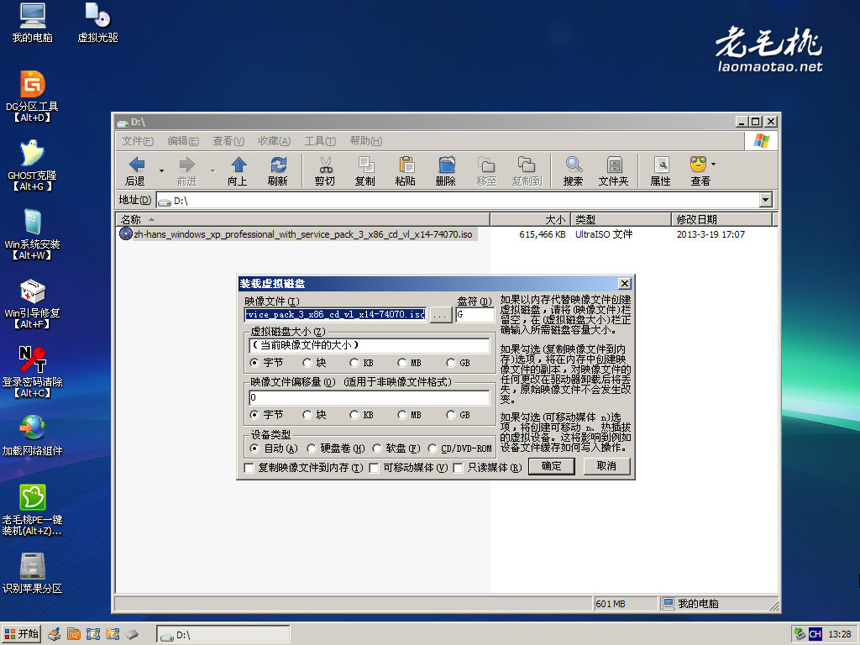860x645 pixels.
Task: Click the system tray clock 13:28
Action: (840, 634)
